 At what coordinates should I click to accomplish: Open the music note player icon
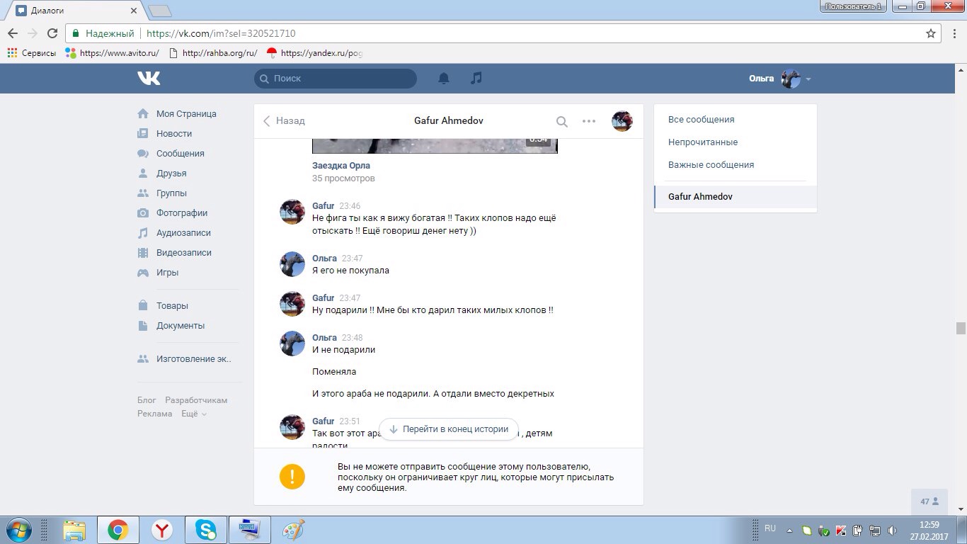coord(476,79)
